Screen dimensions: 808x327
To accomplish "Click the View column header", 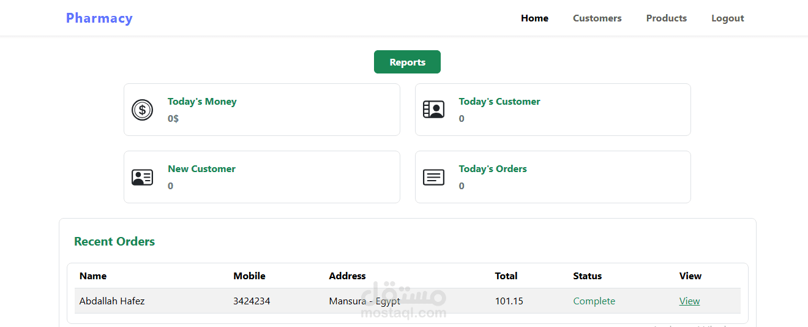I will (x=690, y=276).
